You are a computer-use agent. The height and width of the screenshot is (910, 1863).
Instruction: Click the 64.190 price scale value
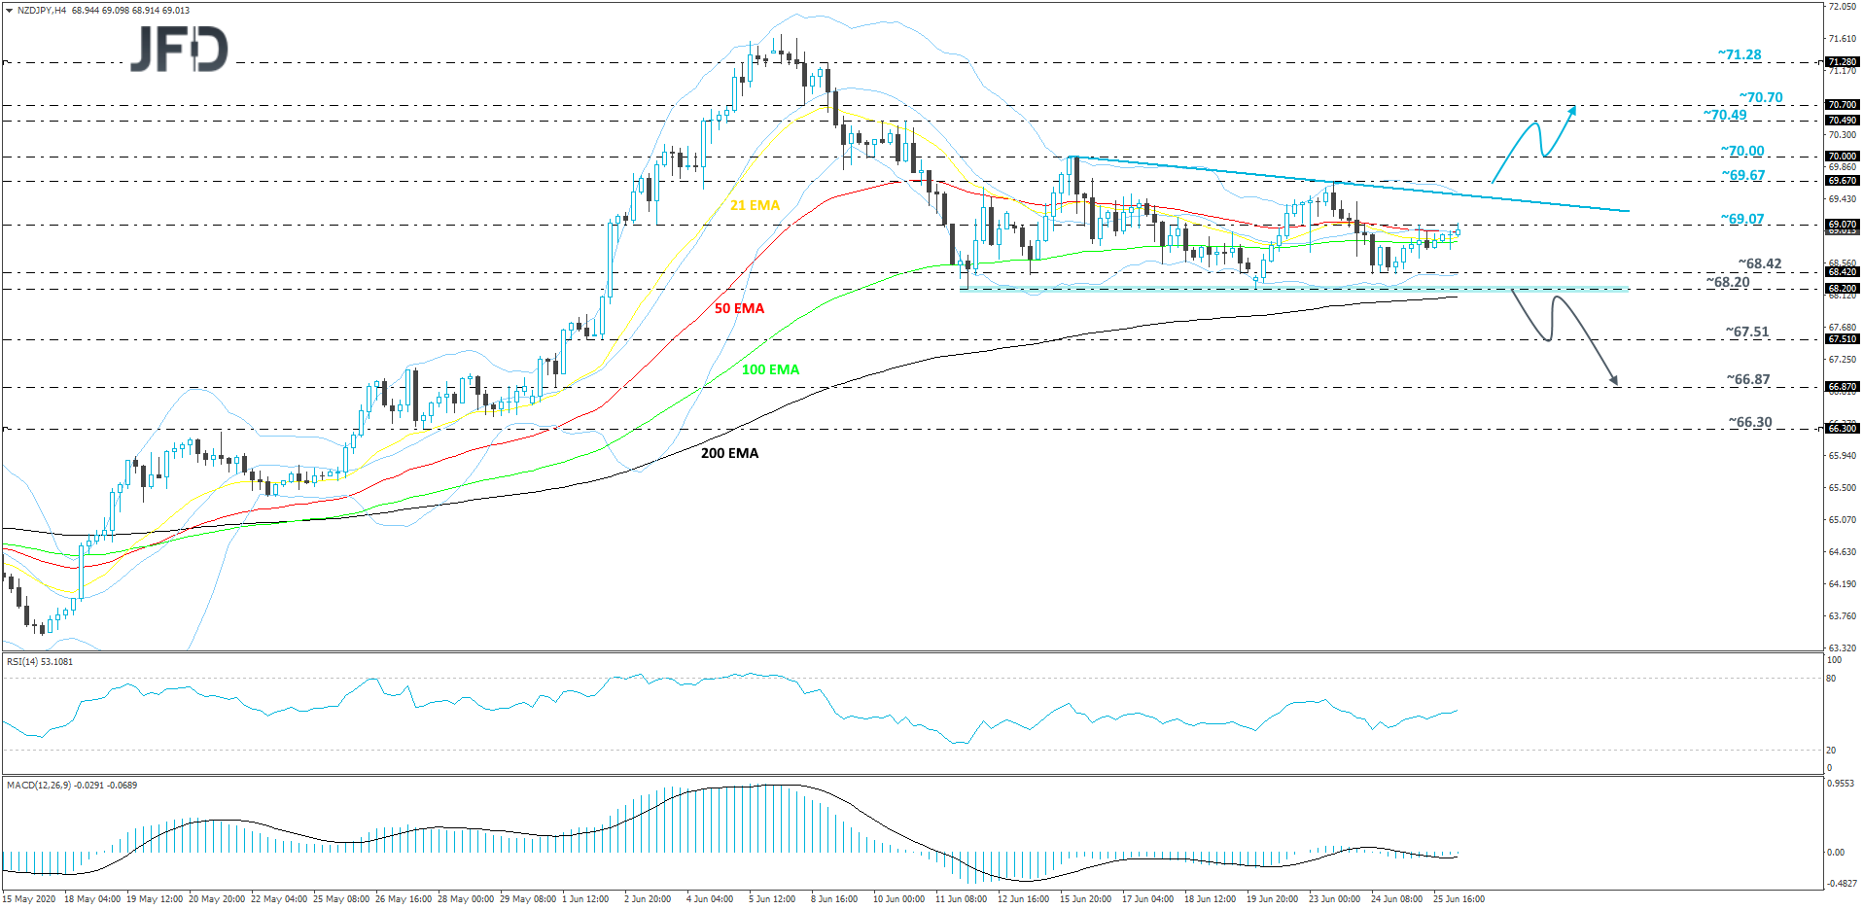click(x=1842, y=584)
